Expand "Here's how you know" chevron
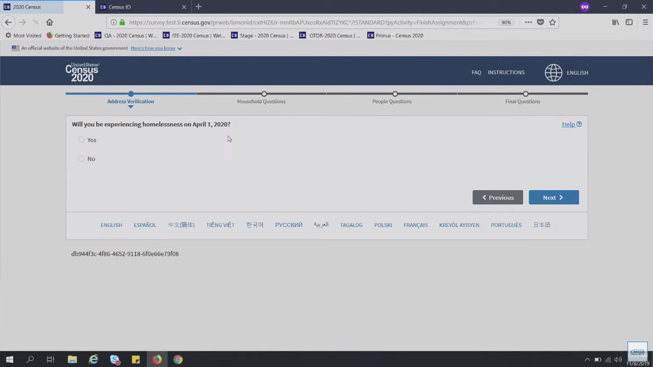This screenshot has width=653, height=367. [179, 49]
